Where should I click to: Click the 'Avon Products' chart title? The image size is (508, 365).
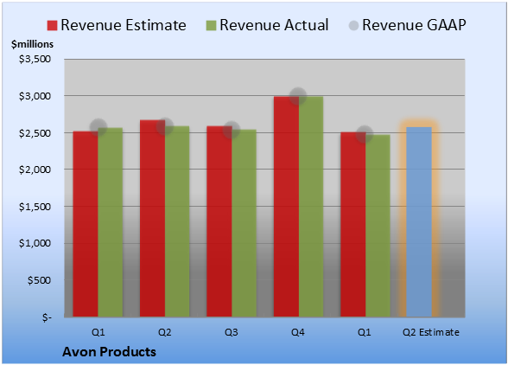(x=109, y=352)
